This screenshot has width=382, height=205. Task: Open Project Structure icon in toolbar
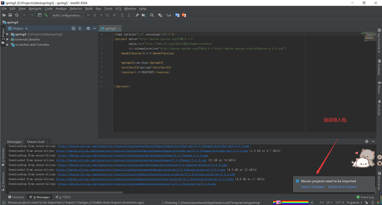click(x=144, y=15)
